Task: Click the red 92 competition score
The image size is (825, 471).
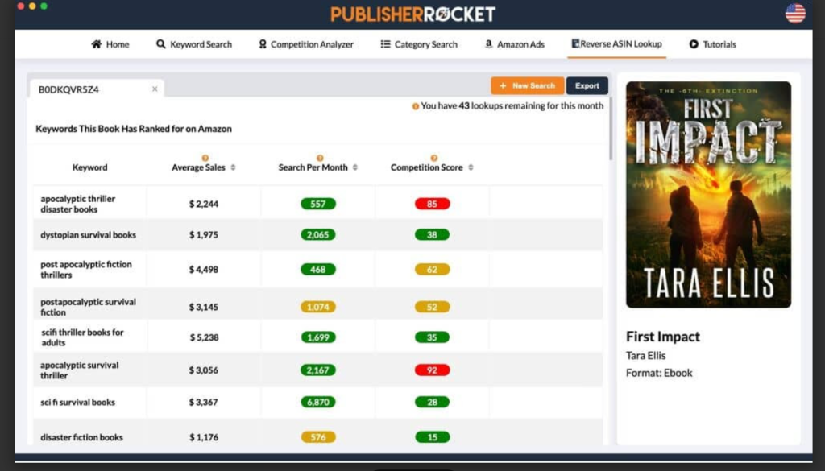Action: click(433, 370)
